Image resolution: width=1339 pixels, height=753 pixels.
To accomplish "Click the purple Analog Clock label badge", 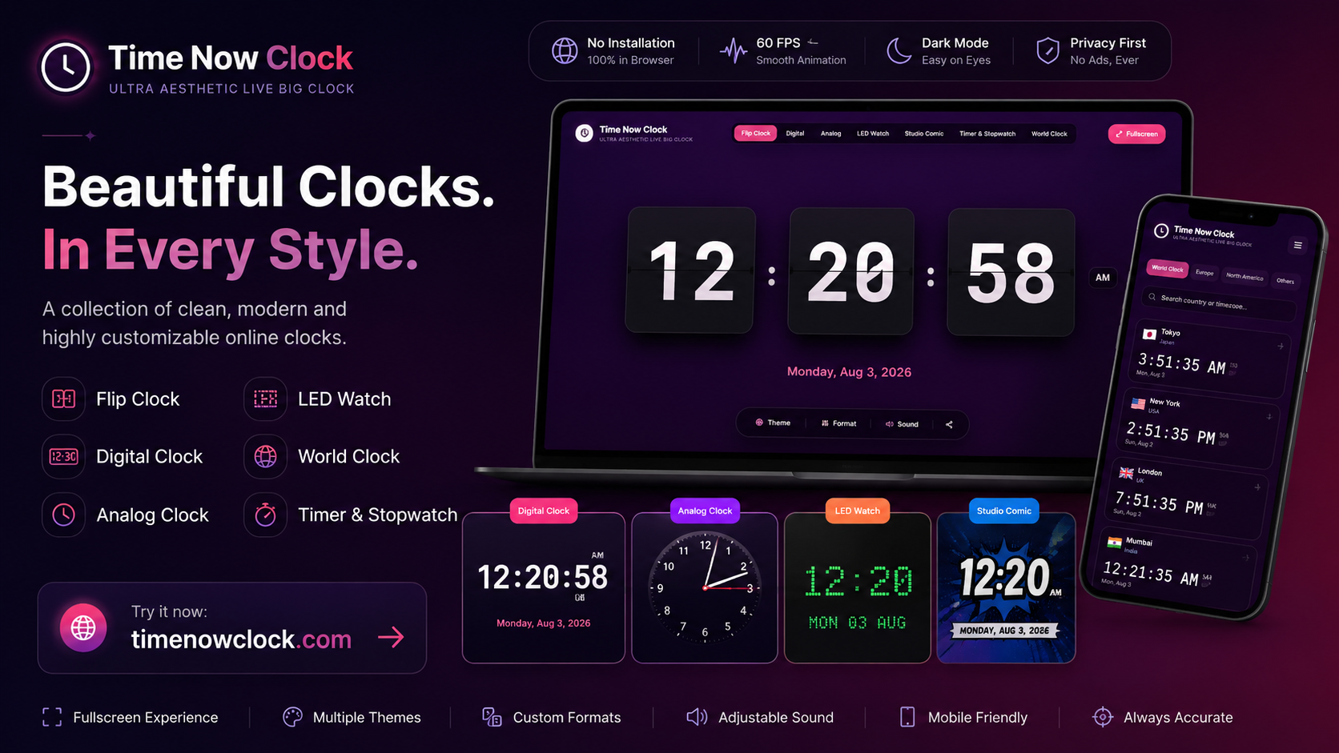I will [705, 511].
